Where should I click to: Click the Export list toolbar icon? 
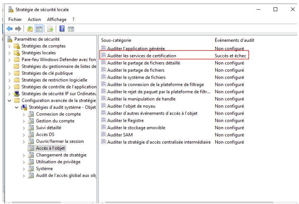click(x=51, y=29)
